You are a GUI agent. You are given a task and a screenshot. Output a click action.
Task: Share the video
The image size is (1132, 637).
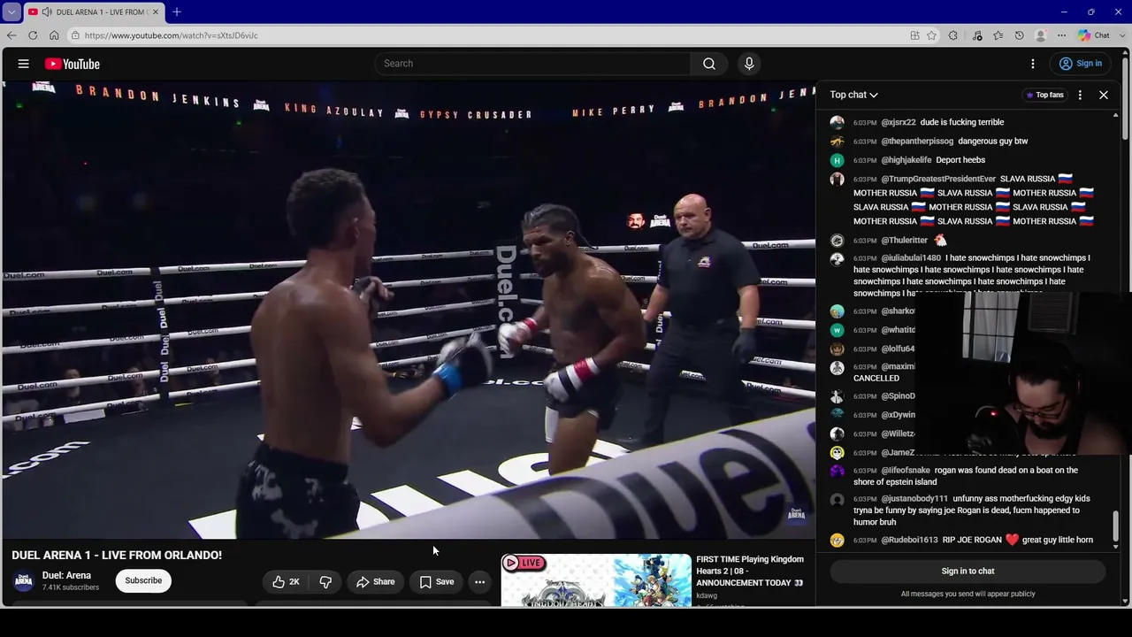(x=375, y=581)
